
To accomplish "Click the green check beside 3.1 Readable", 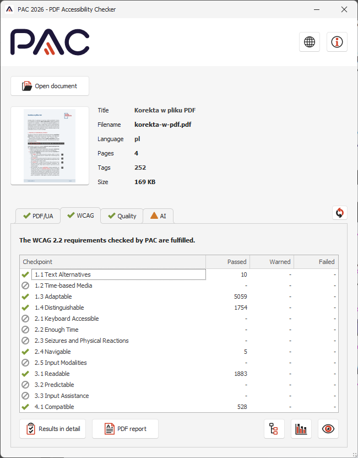I will click(25, 374).
